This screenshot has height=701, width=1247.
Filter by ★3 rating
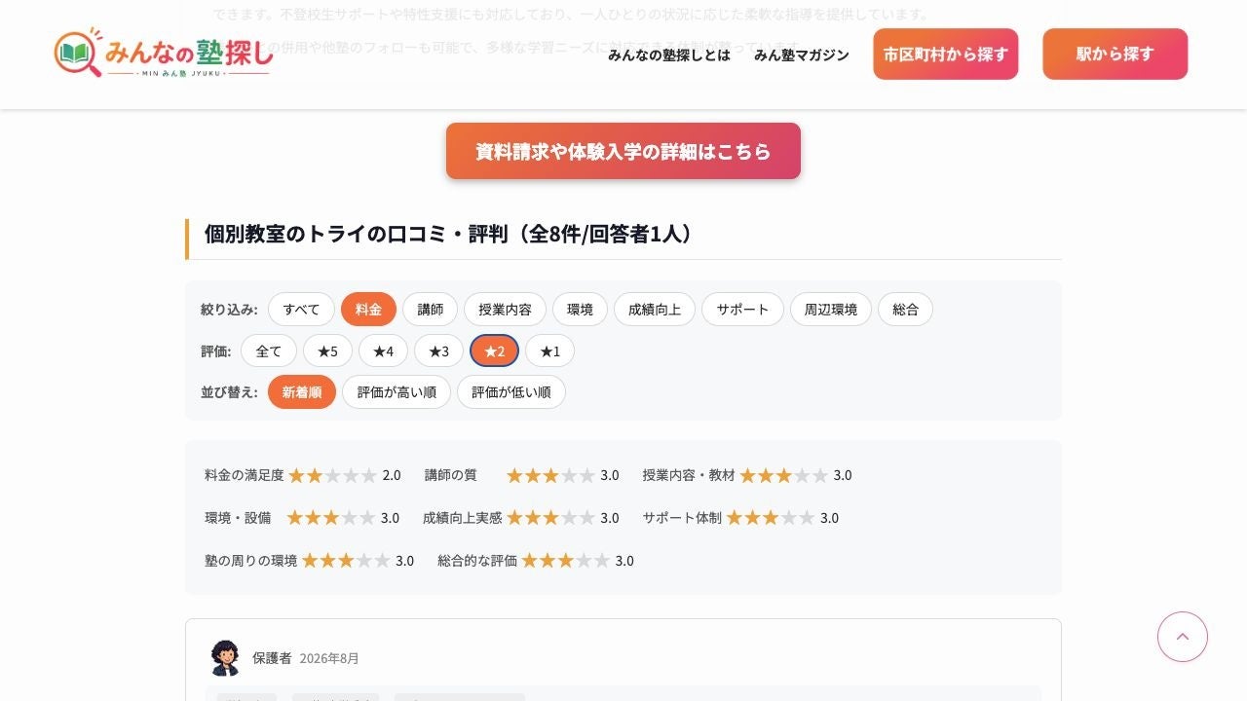click(438, 351)
